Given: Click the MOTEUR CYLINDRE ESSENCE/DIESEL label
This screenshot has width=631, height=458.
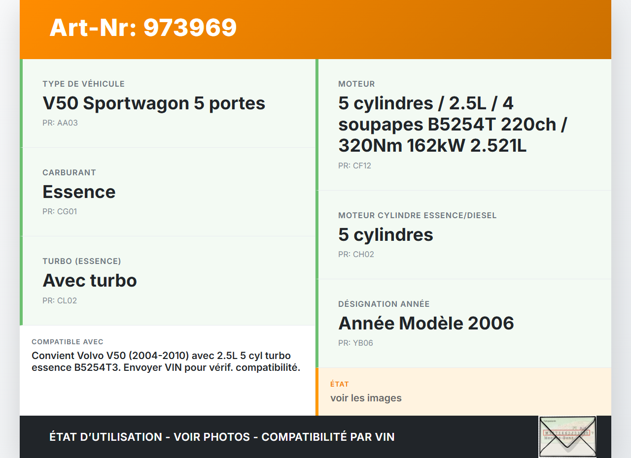Looking at the screenshot, I should tap(417, 216).
